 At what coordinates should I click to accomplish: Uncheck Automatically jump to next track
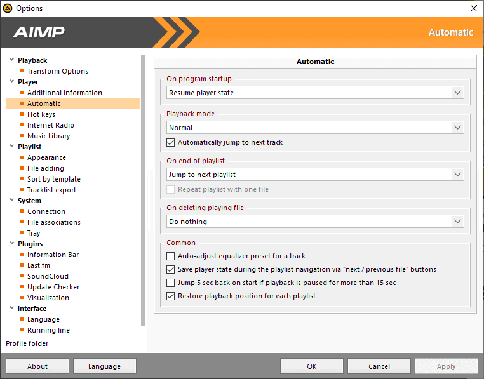tap(170, 142)
